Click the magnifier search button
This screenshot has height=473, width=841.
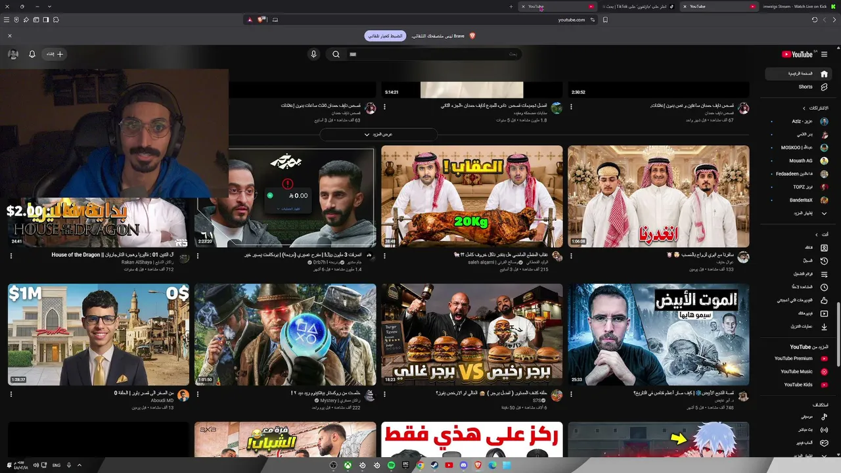pyautogui.click(x=336, y=55)
